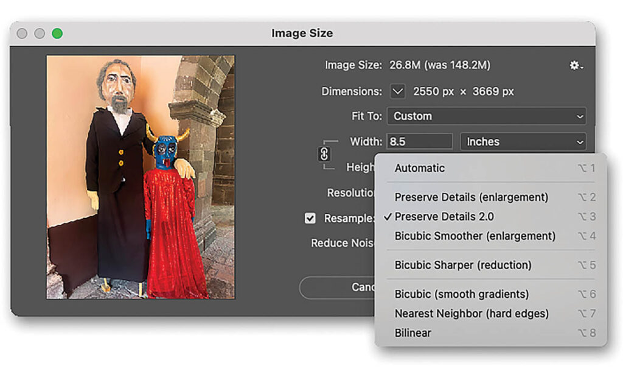Screen dimensions: 623x380
Task: Expand the Inches unit dropdown
Action: (x=523, y=141)
